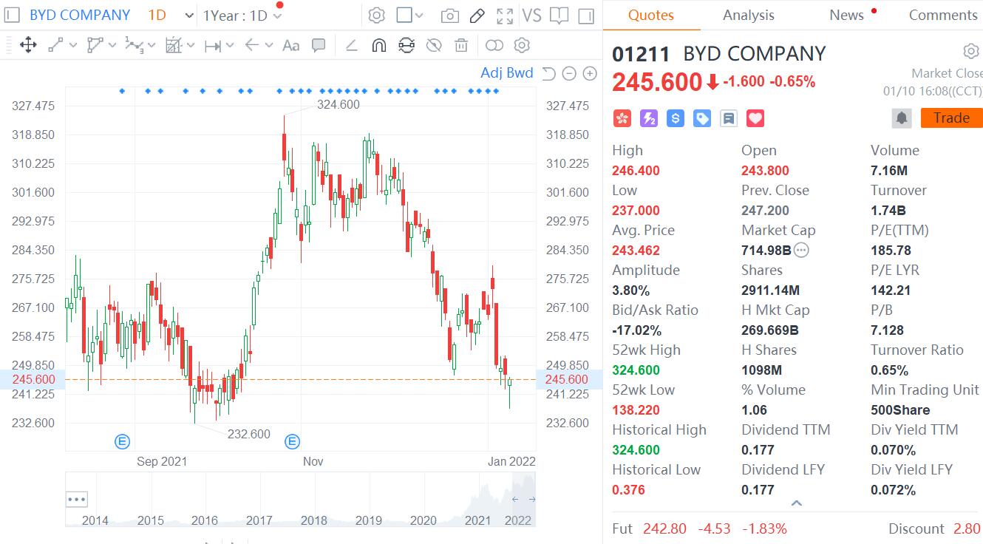Toggle the price alert bell
Image resolution: width=983 pixels, height=544 pixels.
coord(902,118)
